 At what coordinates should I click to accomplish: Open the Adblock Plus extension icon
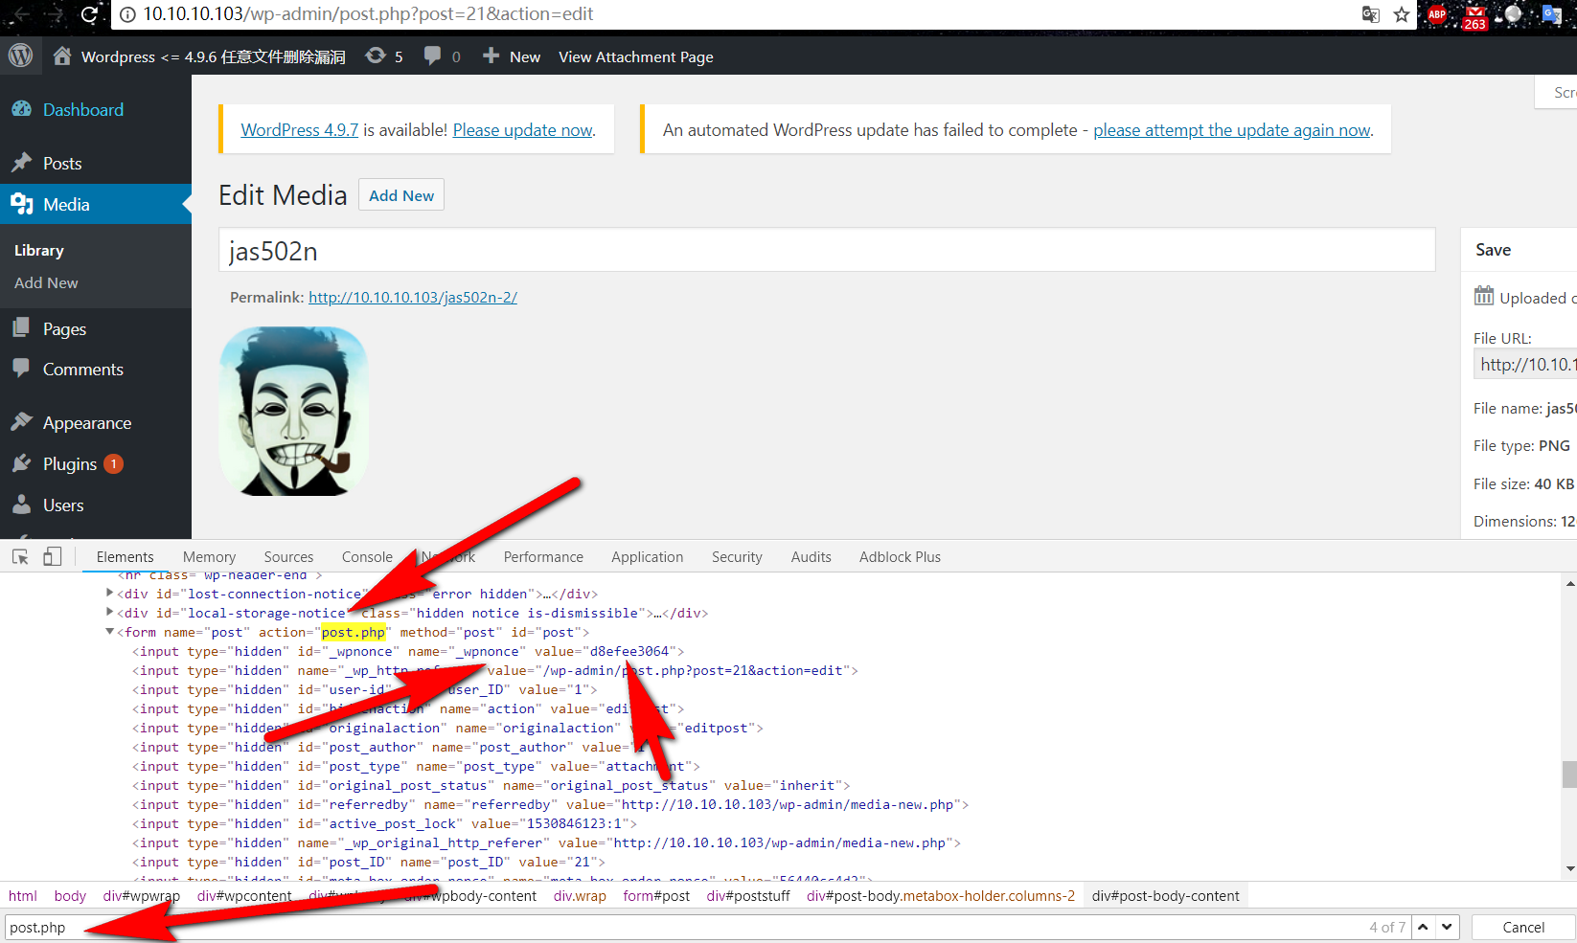pyautogui.click(x=1437, y=14)
